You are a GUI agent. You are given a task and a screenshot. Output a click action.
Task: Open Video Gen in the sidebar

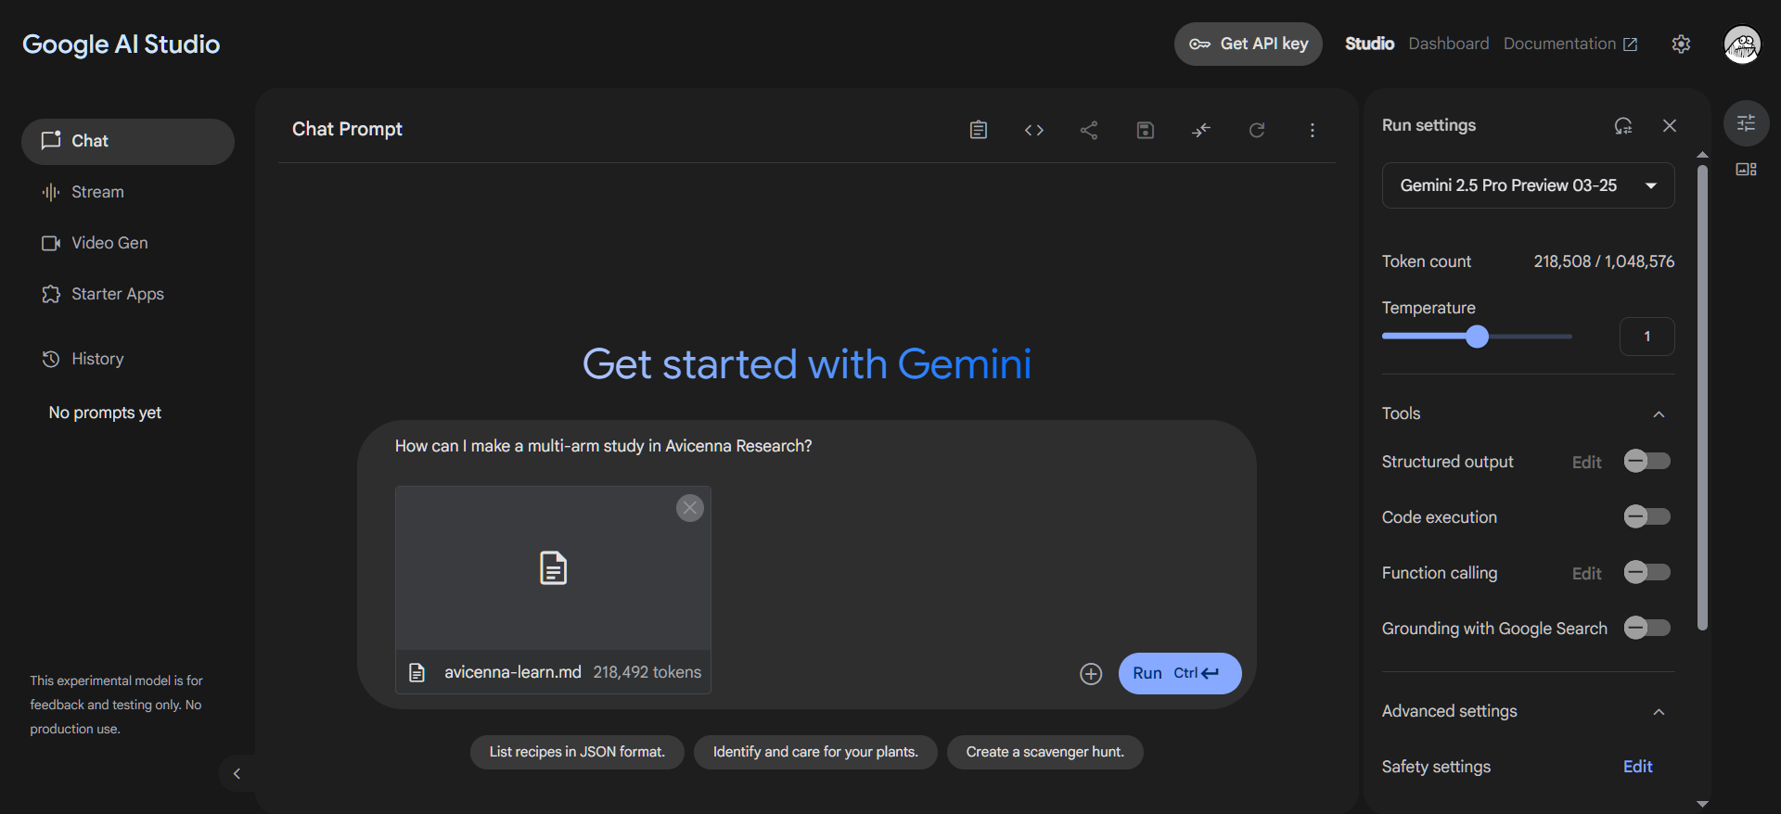(x=128, y=243)
